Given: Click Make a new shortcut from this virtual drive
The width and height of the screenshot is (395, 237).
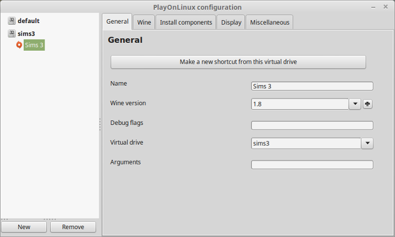Looking at the screenshot, I should click(238, 62).
